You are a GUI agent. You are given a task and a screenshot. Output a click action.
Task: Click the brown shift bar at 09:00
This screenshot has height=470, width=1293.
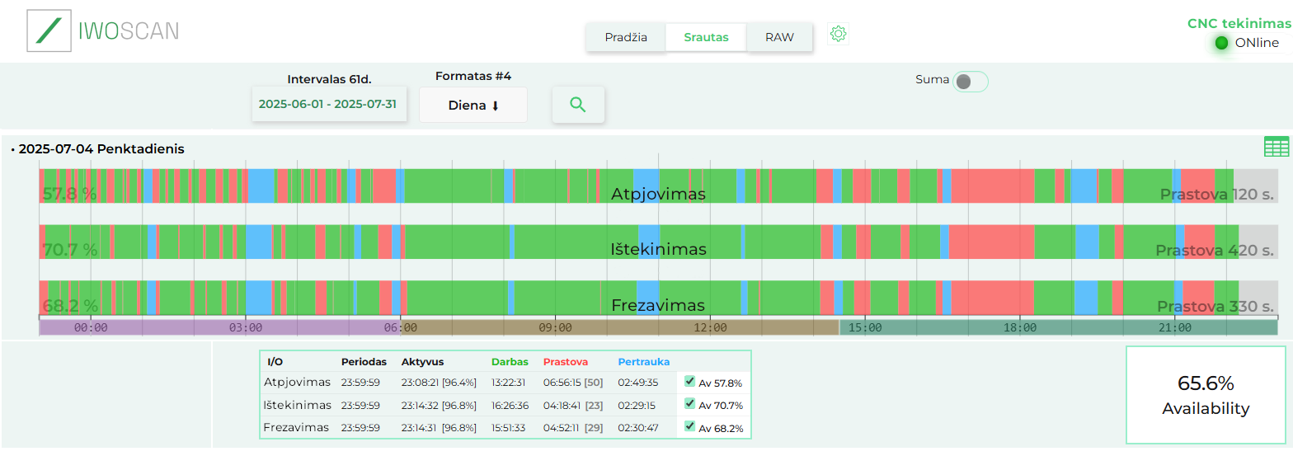click(555, 327)
